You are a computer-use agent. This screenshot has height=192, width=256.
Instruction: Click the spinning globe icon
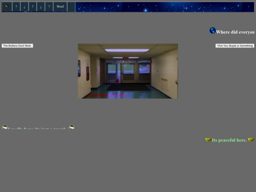pyautogui.click(x=212, y=30)
